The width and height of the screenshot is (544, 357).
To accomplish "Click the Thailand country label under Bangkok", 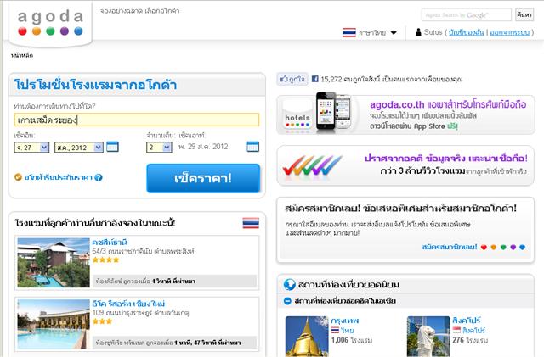I will click(348, 331).
